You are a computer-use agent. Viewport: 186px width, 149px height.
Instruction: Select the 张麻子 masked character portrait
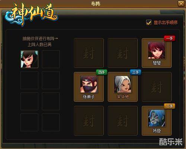[x=89, y=84]
